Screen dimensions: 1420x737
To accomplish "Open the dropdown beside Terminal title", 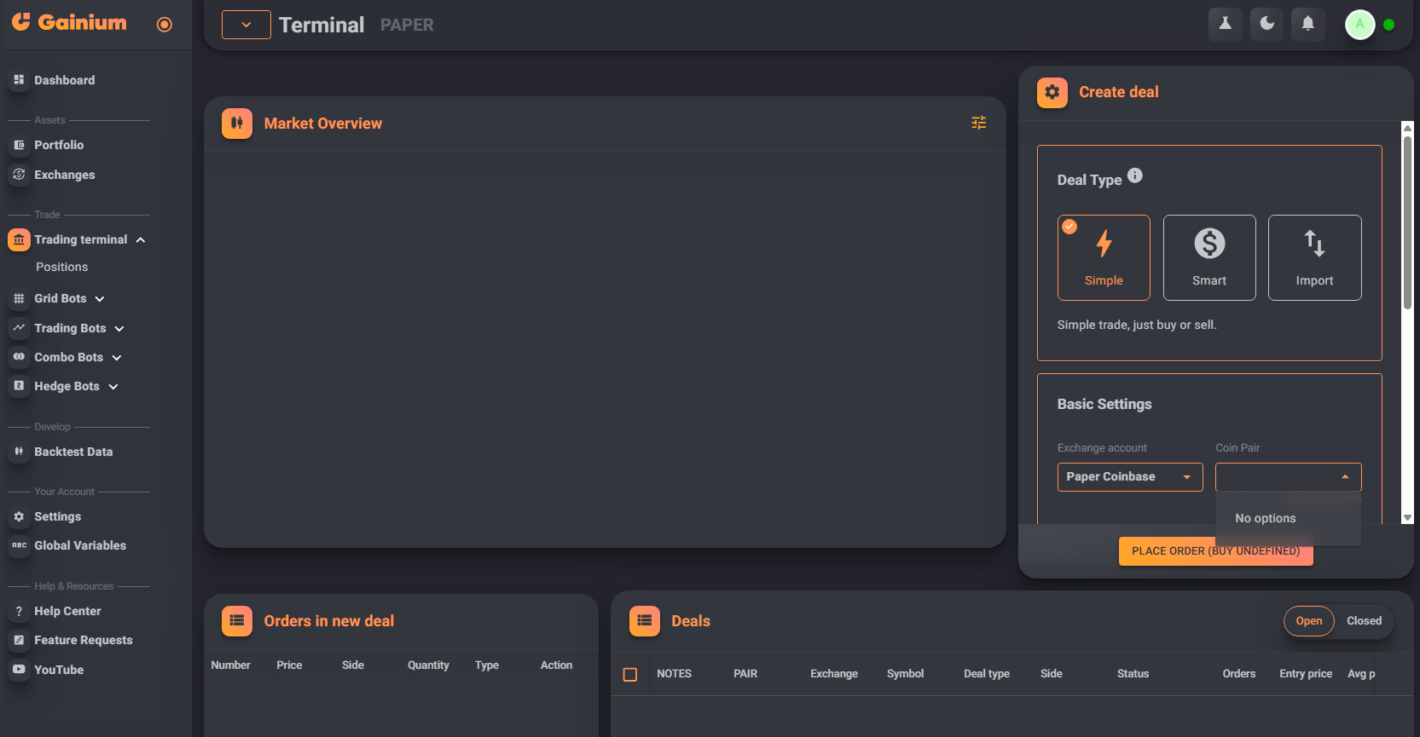I will 246,25.
